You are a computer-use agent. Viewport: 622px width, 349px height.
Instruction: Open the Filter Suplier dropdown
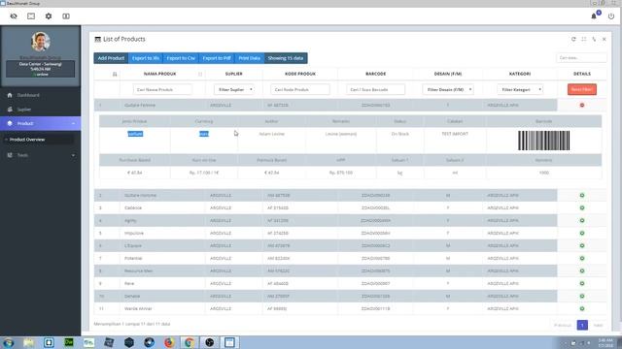[234, 90]
